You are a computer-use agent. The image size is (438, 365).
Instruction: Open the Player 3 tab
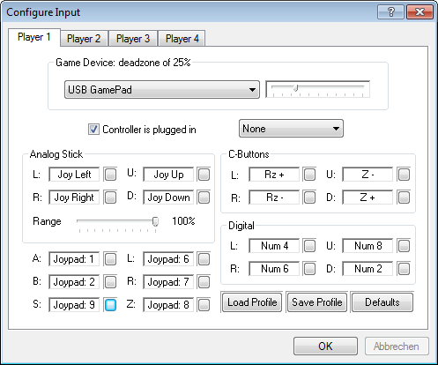coord(133,39)
